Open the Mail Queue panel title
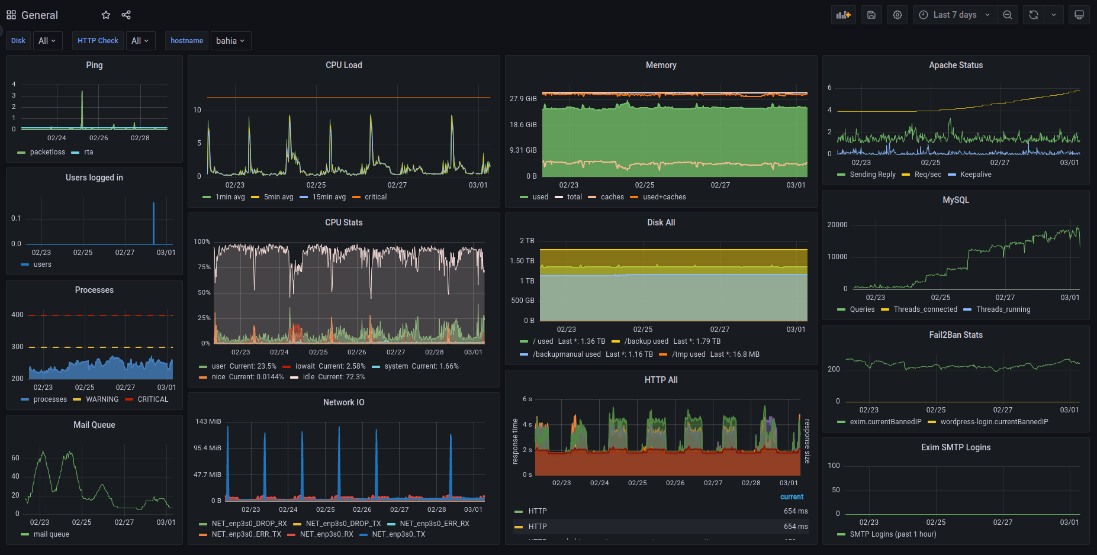 [x=94, y=425]
